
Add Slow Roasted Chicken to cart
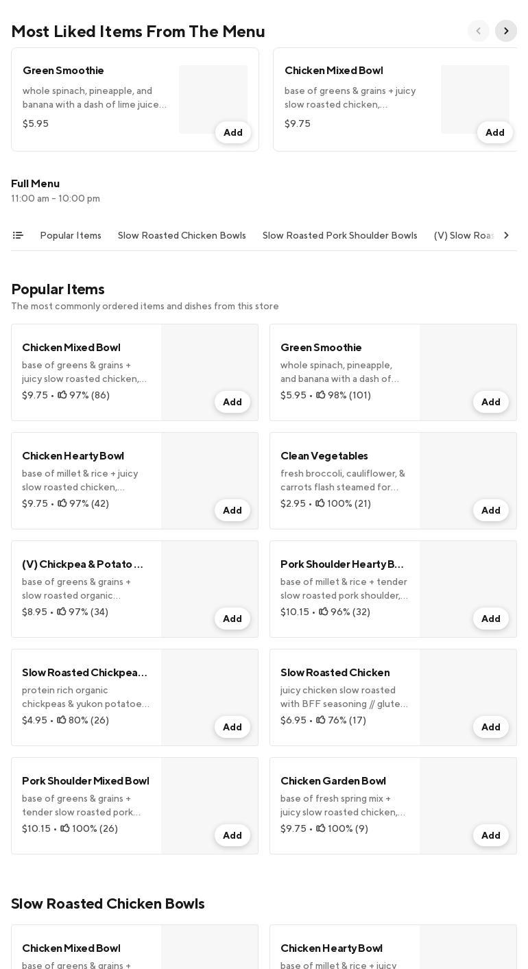click(x=490, y=727)
